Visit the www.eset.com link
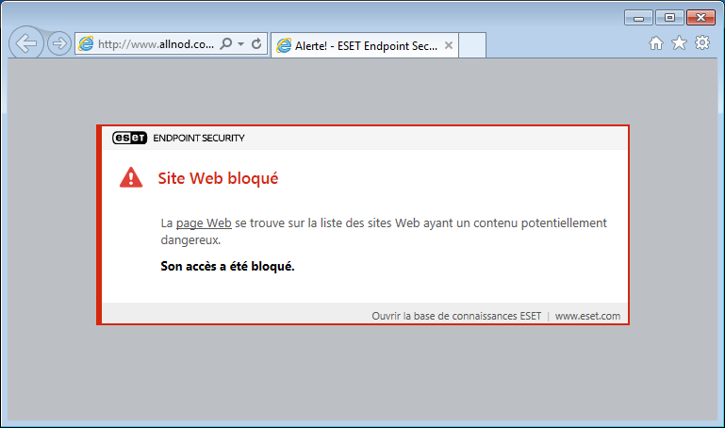The width and height of the screenshot is (725, 428). (587, 316)
